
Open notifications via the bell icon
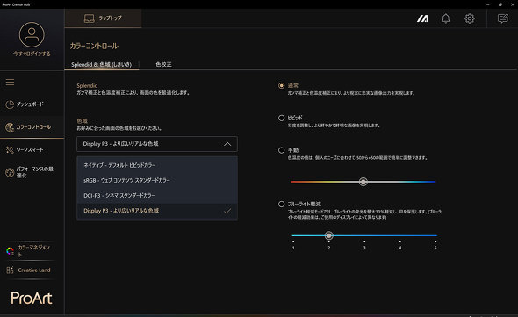pyautogui.click(x=446, y=18)
